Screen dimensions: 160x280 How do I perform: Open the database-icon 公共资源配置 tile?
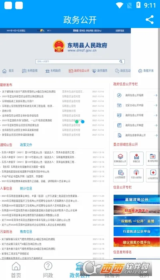[120, 175]
